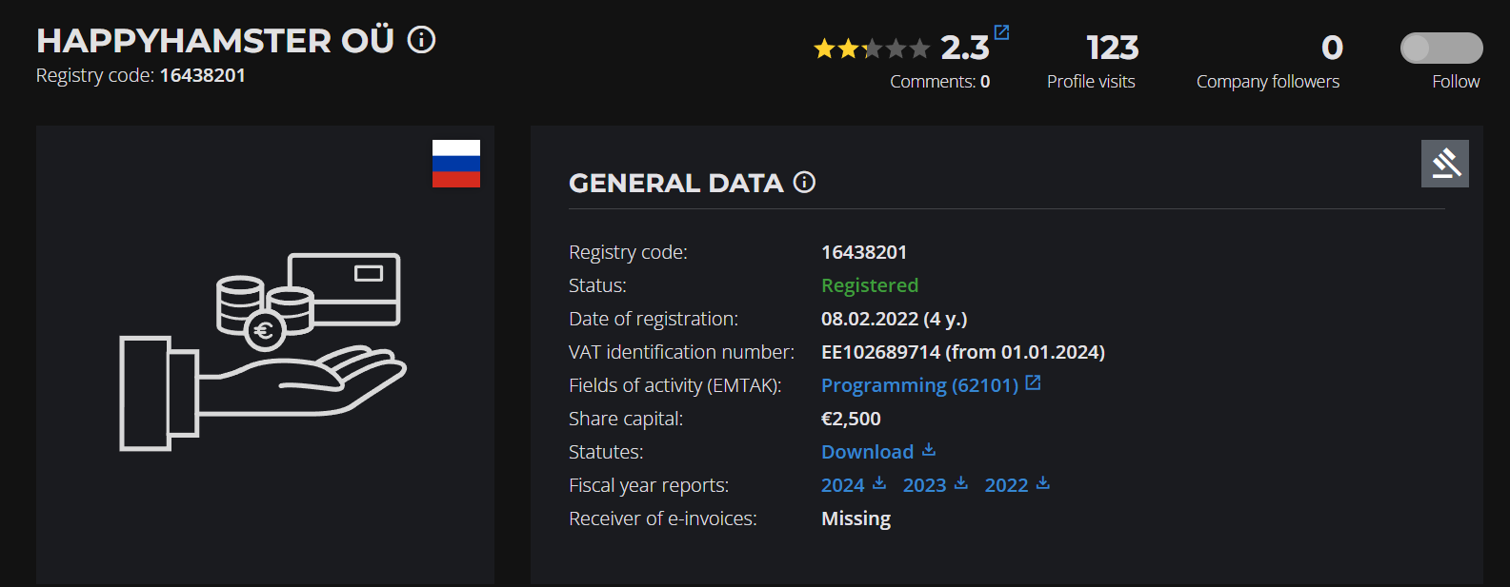The width and height of the screenshot is (1510, 587).
Task: Open the 2023 fiscal year report
Action: 924,485
